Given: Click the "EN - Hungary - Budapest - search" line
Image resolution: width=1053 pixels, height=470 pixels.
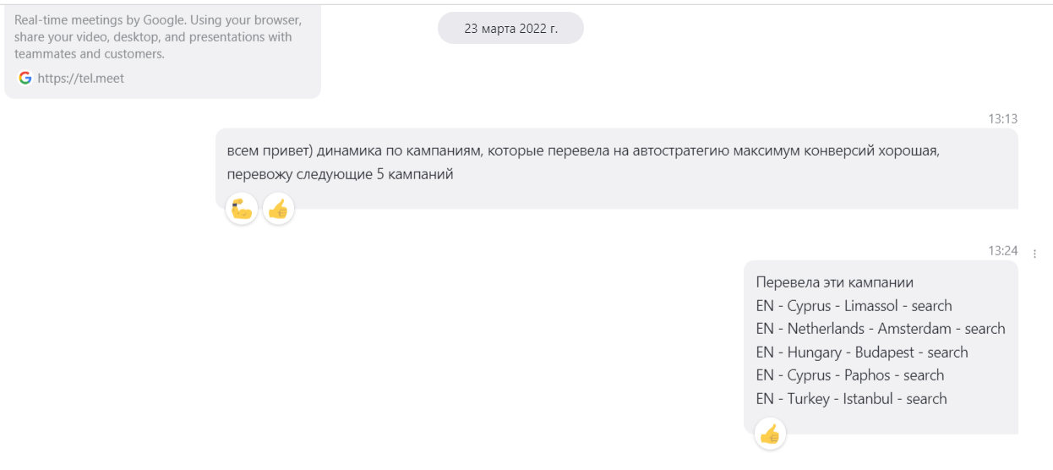Looking at the screenshot, I should point(861,352).
